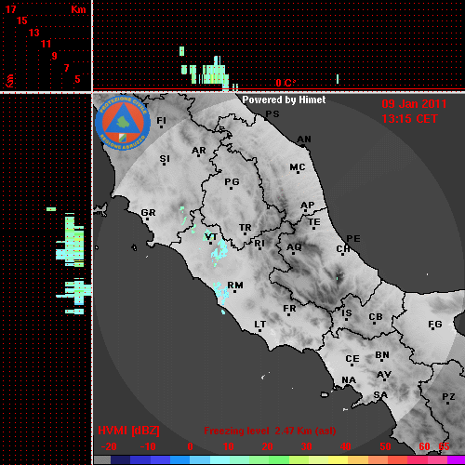Image resolution: width=465 pixels, height=465 pixels.
Task: Click the '60' dBZ scale value
Action: [x=424, y=446]
